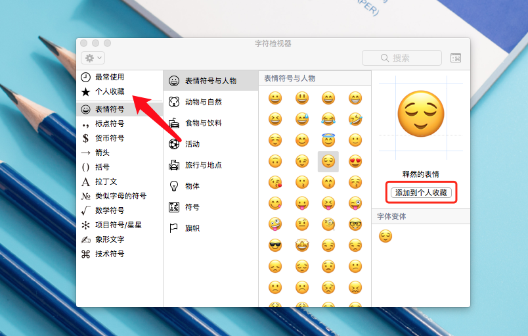Open 类似字母的符号 category

click(120, 196)
